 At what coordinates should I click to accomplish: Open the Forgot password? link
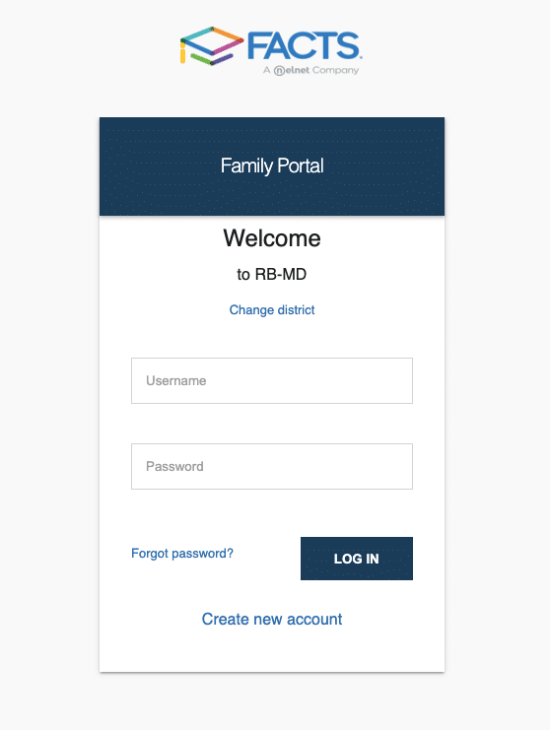(182, 554)
